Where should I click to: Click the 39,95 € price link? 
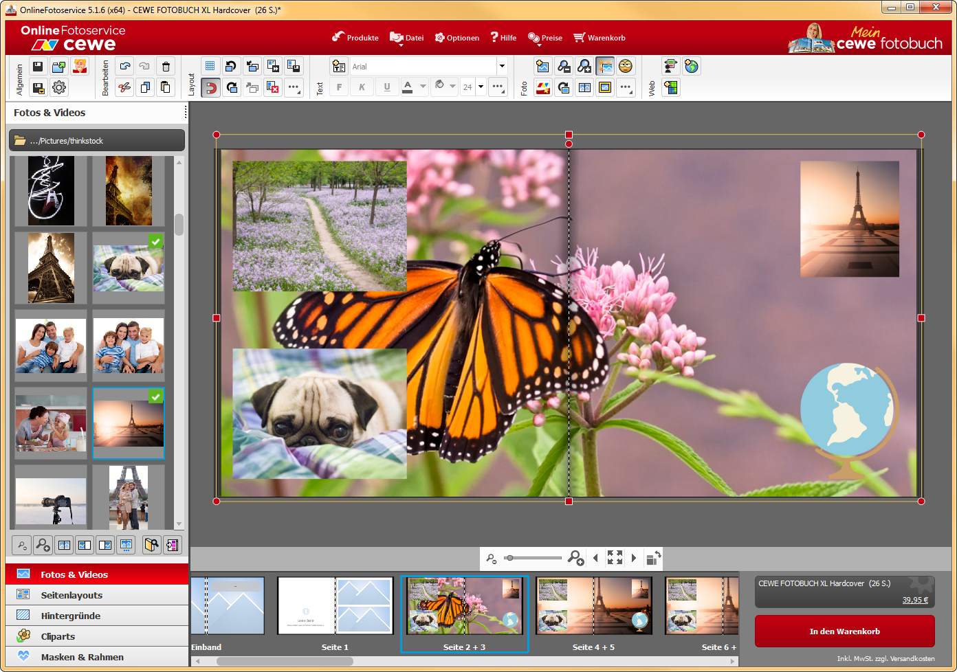coord(915,600)
